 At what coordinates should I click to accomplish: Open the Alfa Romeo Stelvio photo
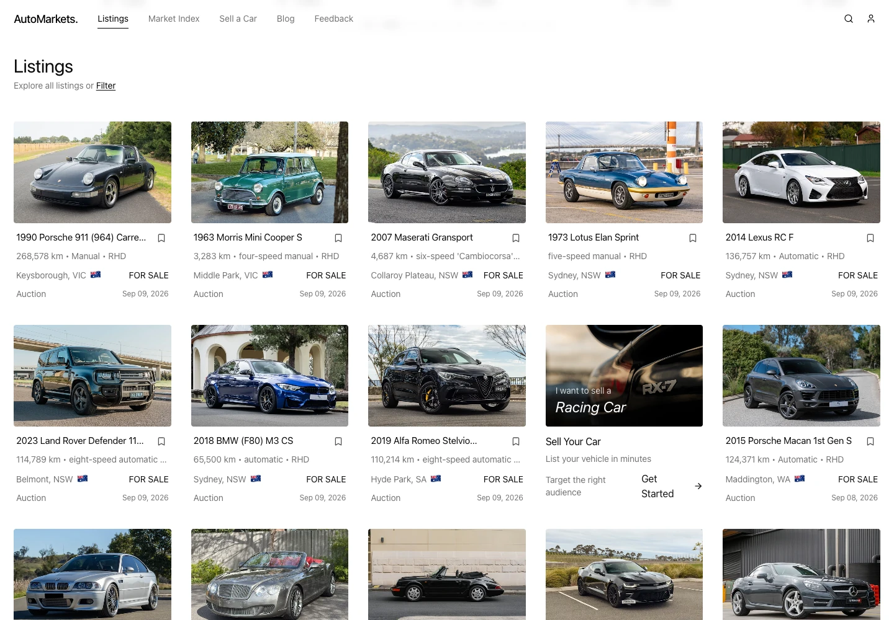447,376
